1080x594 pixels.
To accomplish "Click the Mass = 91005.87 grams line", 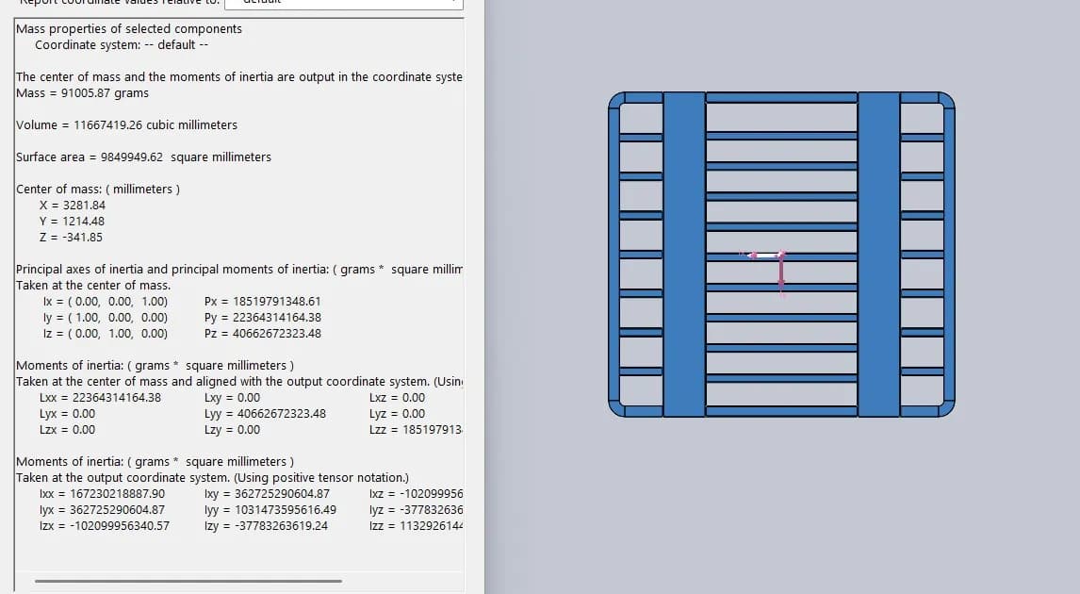I will point(83,92).
